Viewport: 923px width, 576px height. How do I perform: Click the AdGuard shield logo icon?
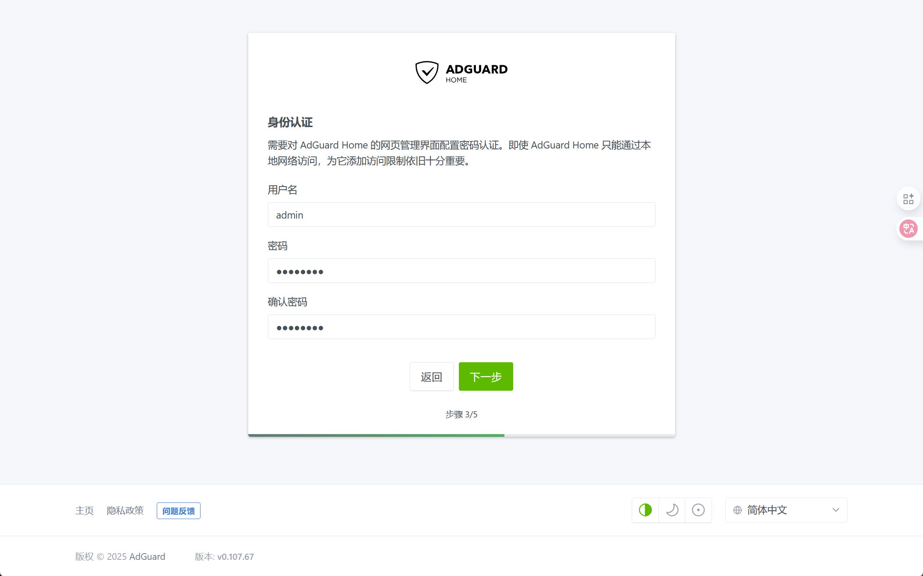(426, 72)
